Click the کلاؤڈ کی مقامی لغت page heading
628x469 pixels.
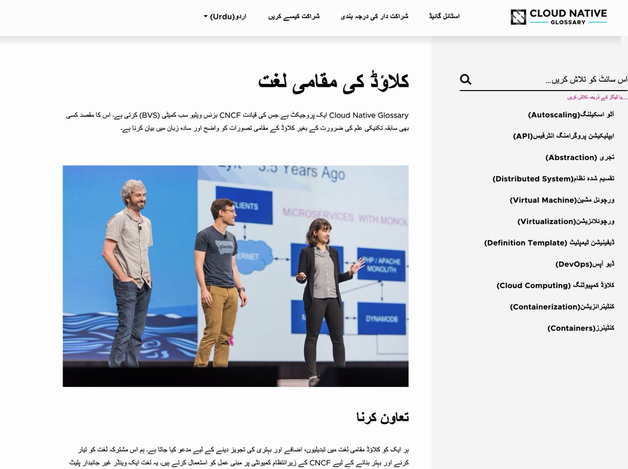point(333,81)
